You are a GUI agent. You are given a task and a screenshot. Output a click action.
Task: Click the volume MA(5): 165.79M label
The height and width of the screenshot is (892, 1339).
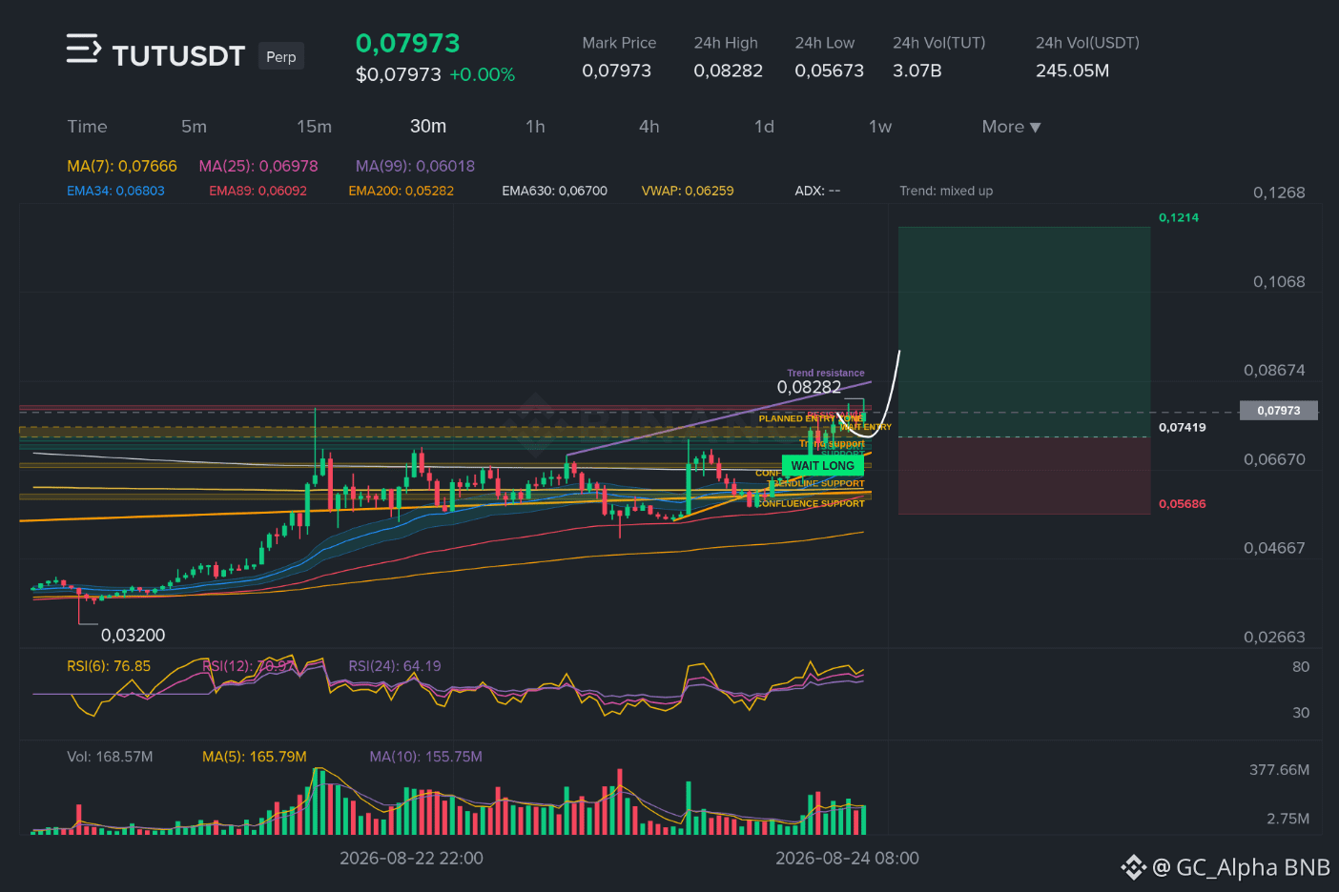[255, 757]
